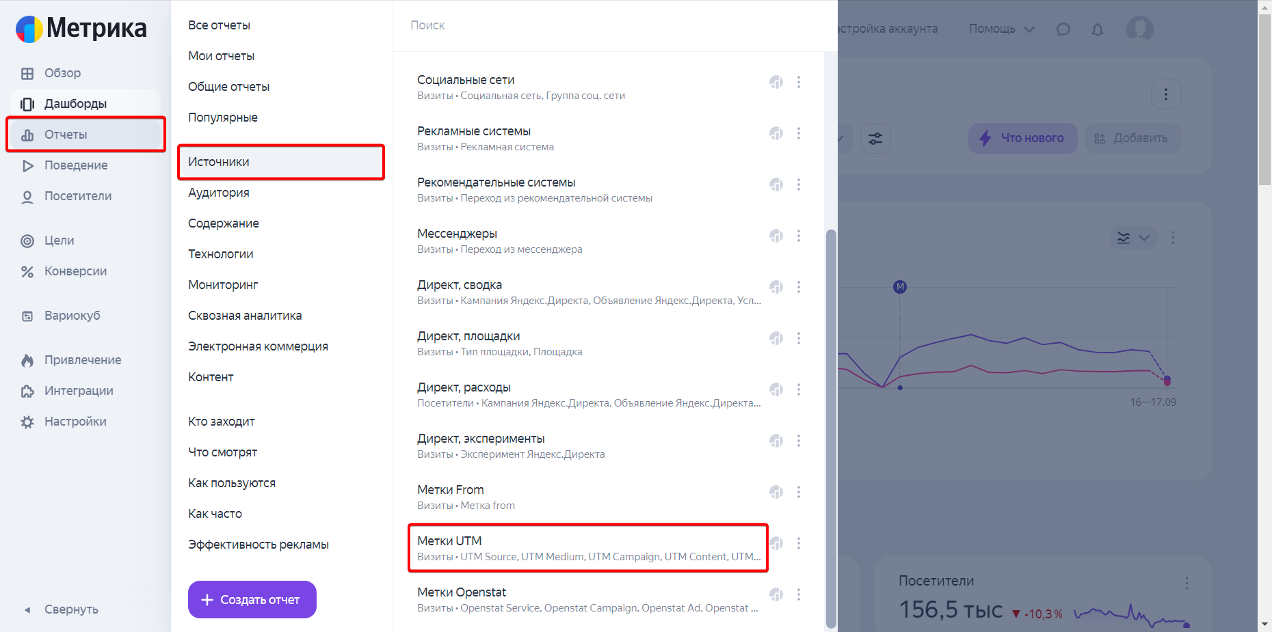Click the user profile avatar

(x=1139, y=29)
